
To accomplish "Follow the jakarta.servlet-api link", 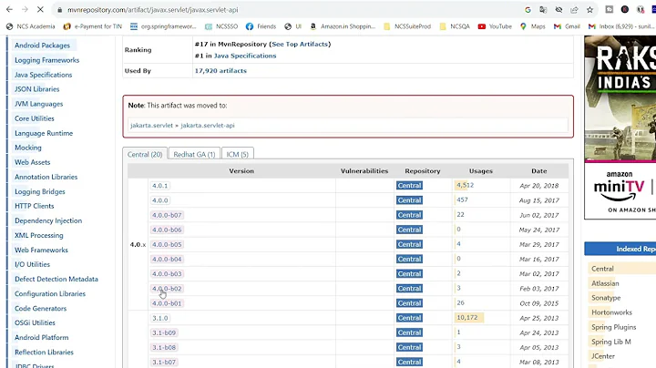I will pos(208,125).
